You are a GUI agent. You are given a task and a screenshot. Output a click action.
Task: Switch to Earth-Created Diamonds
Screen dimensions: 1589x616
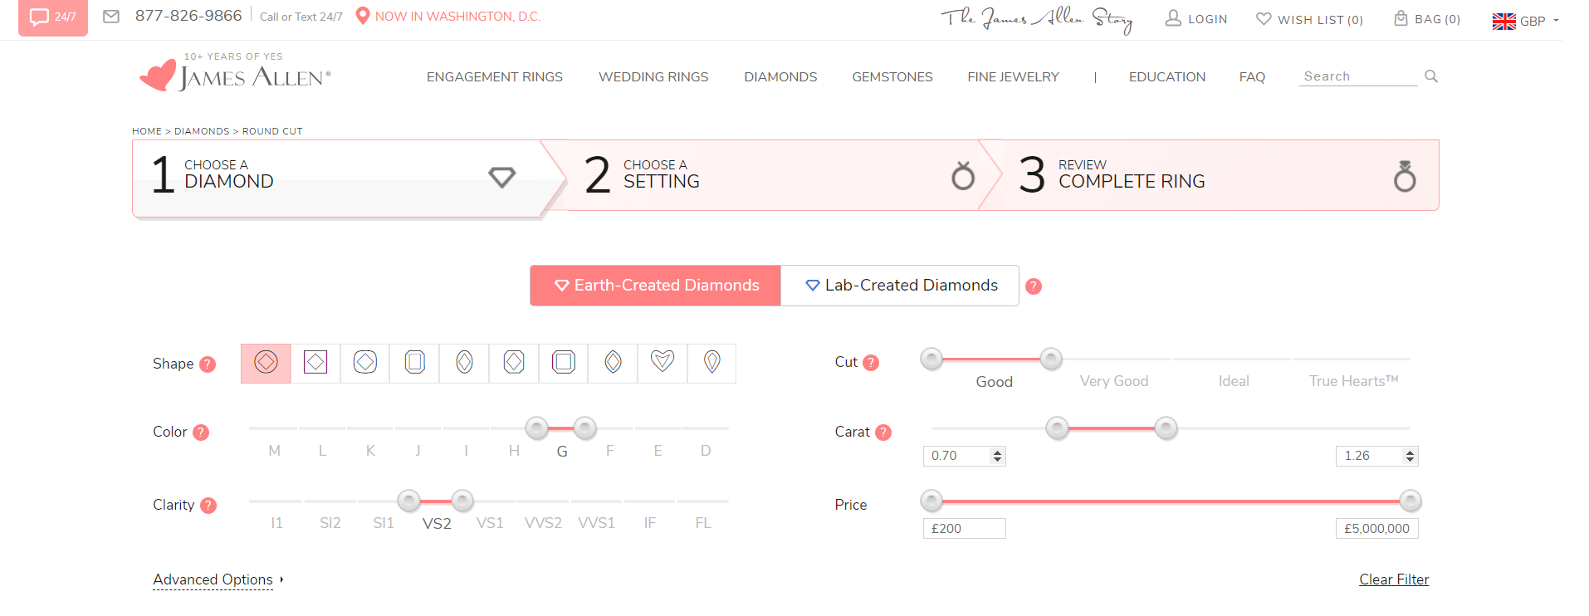(656, 286)
